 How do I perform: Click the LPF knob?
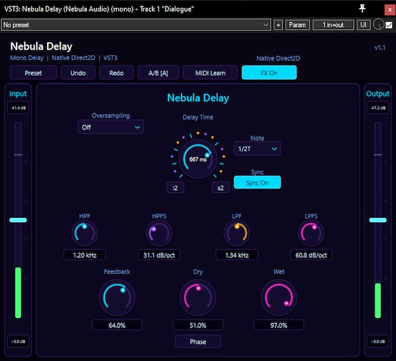point(237,233)
